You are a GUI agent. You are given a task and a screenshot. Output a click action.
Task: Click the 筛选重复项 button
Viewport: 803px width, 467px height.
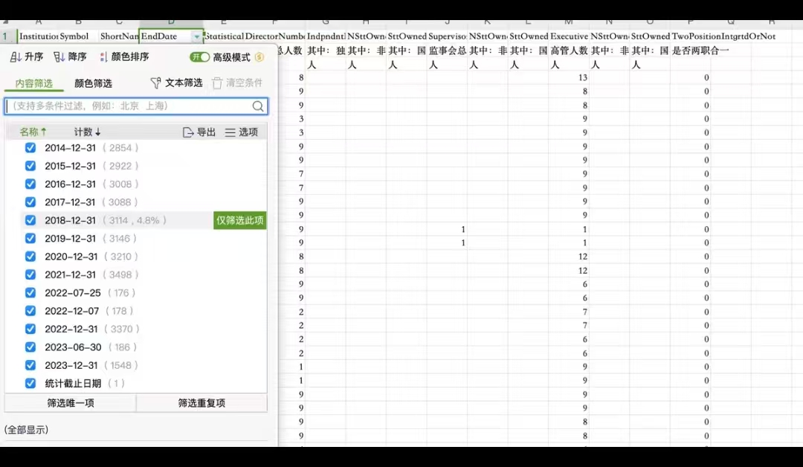pyautogui.click(x=201, y=403)
